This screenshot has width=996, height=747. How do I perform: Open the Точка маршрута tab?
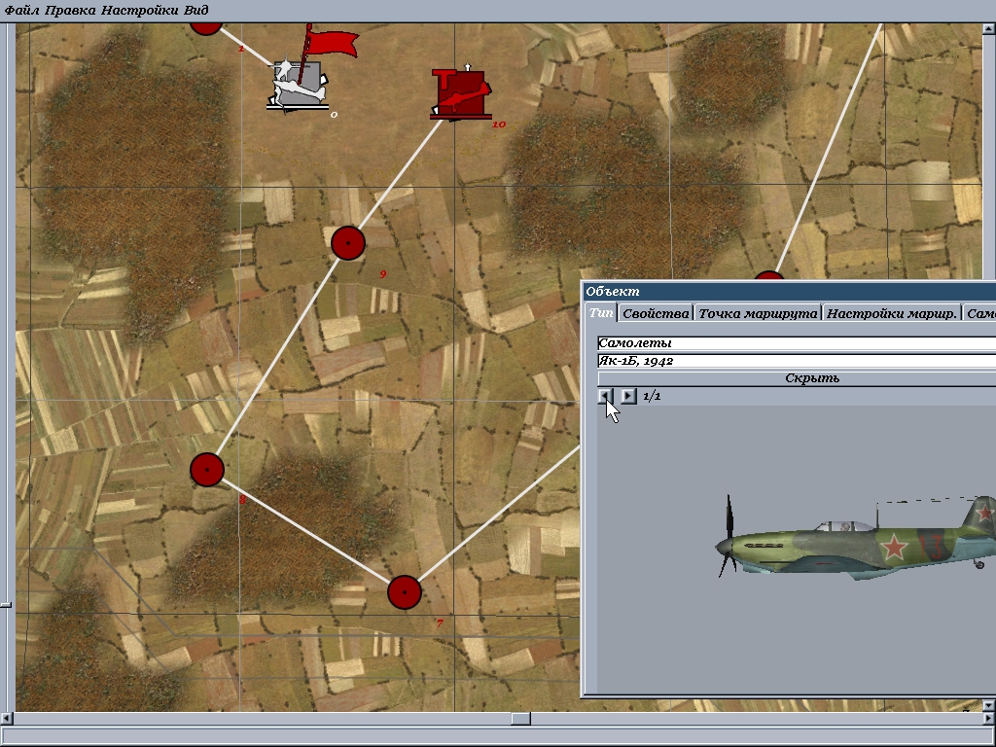pos(758,313)
